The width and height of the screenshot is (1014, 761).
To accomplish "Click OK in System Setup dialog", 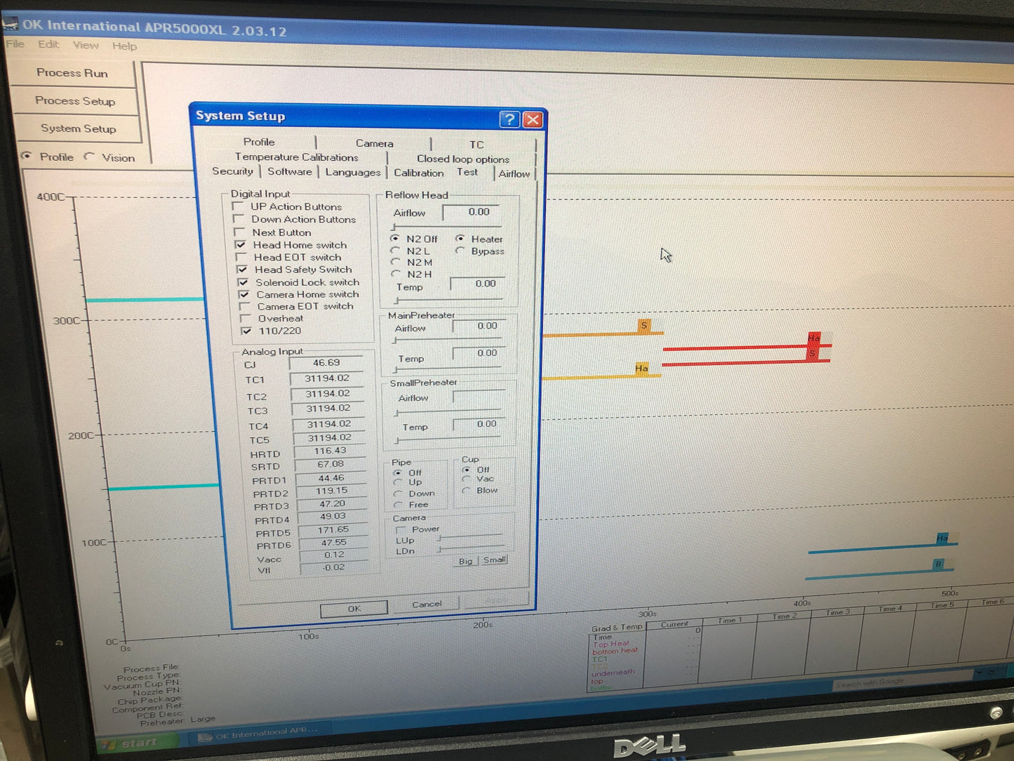I will coord(354,609).
